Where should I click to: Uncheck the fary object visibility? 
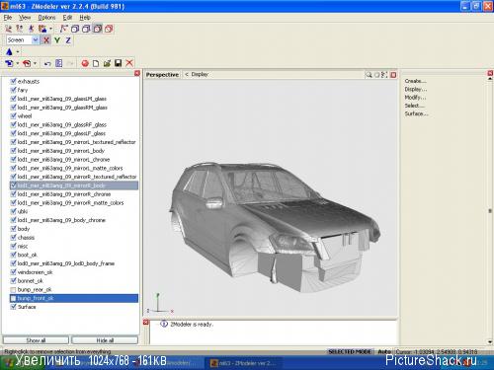13,90
